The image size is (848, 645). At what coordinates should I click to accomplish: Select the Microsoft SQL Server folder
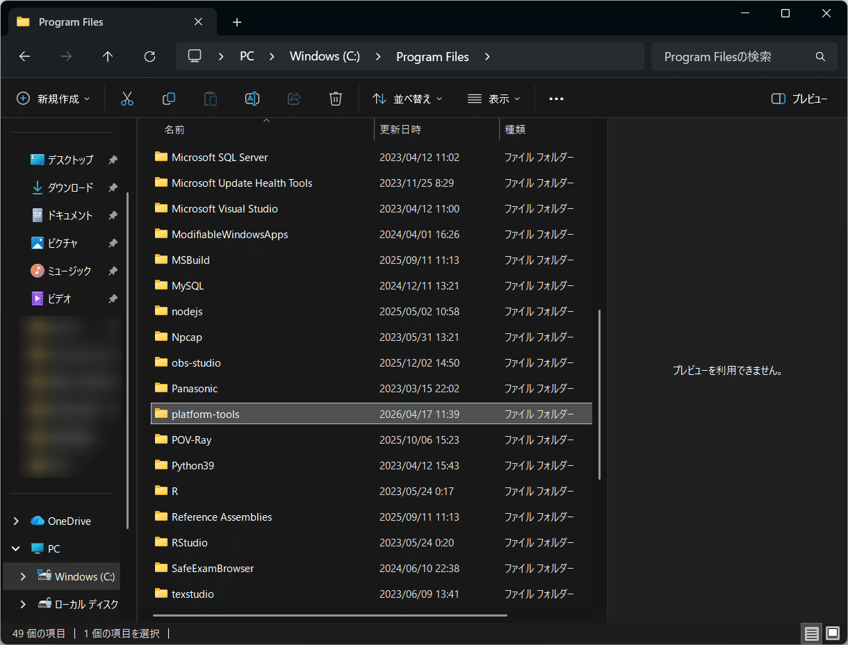(372, 157)
